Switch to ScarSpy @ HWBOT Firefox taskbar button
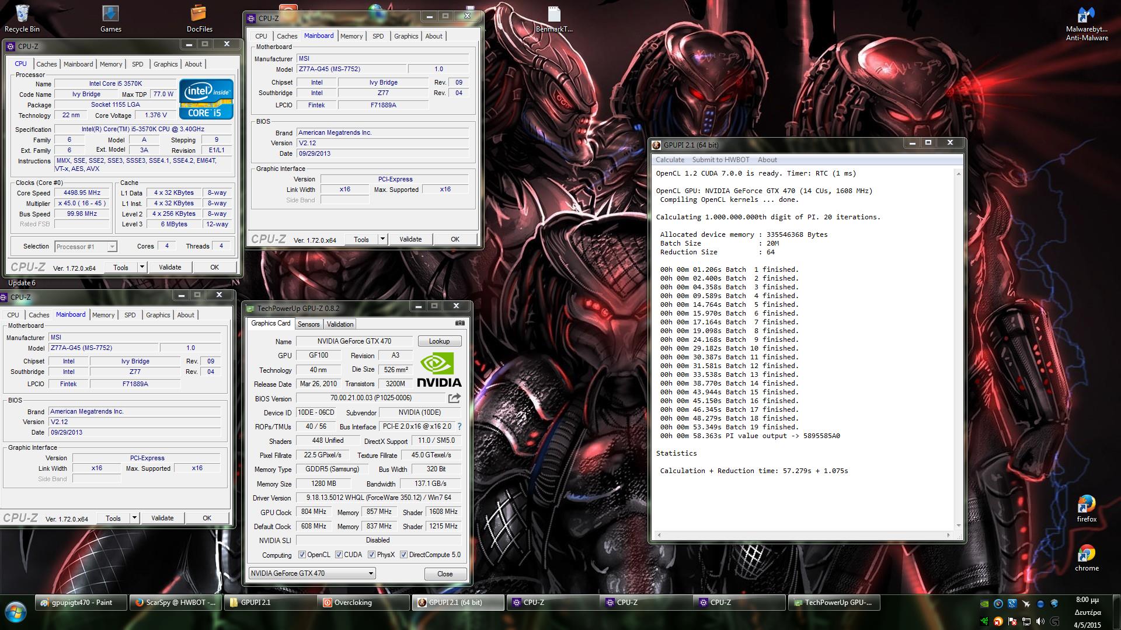Screen dimensions: 1121x630 (175, 603)
